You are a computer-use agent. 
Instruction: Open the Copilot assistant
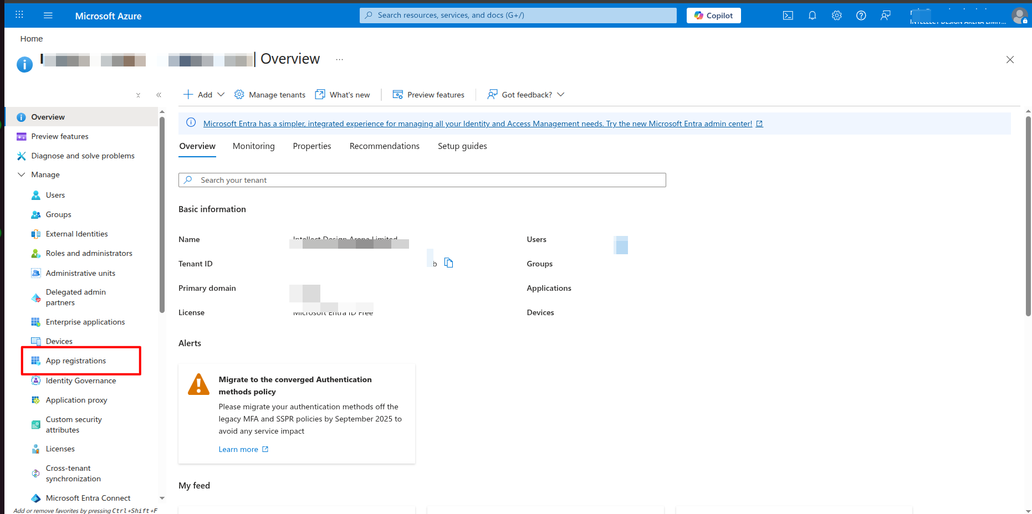pos(714,16)
